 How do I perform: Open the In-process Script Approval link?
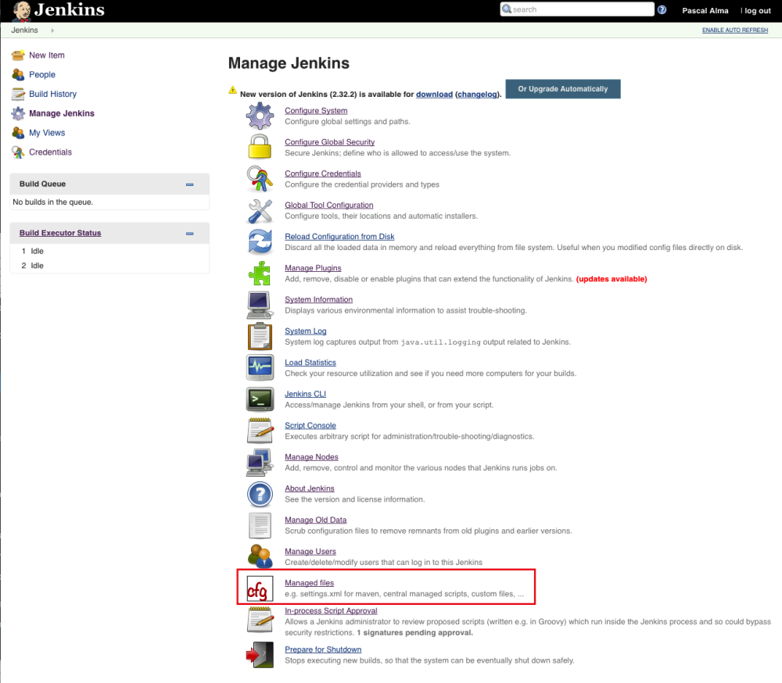click(x=331, y=610)
